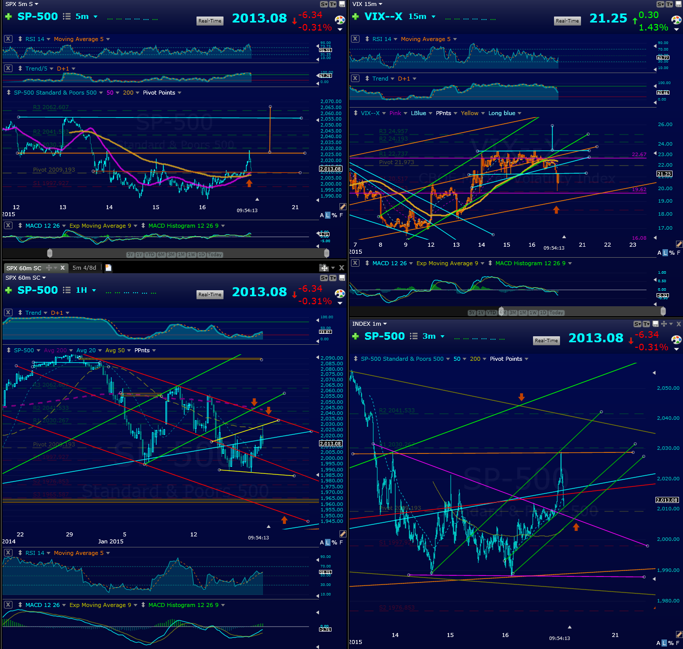Expand the PPnts dropdown in SPX 60m chart

coord(154,351)
